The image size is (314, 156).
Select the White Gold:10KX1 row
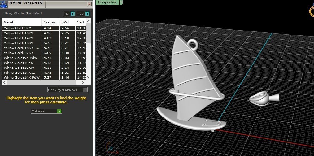pos(45,63)
